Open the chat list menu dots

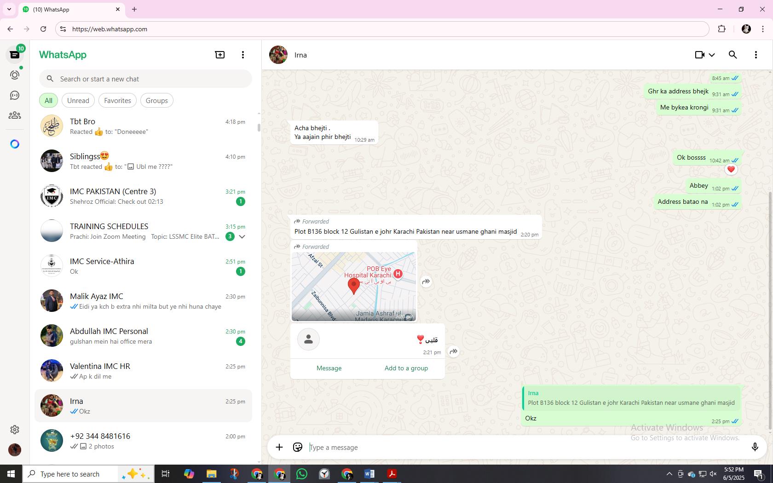(243, 55)
